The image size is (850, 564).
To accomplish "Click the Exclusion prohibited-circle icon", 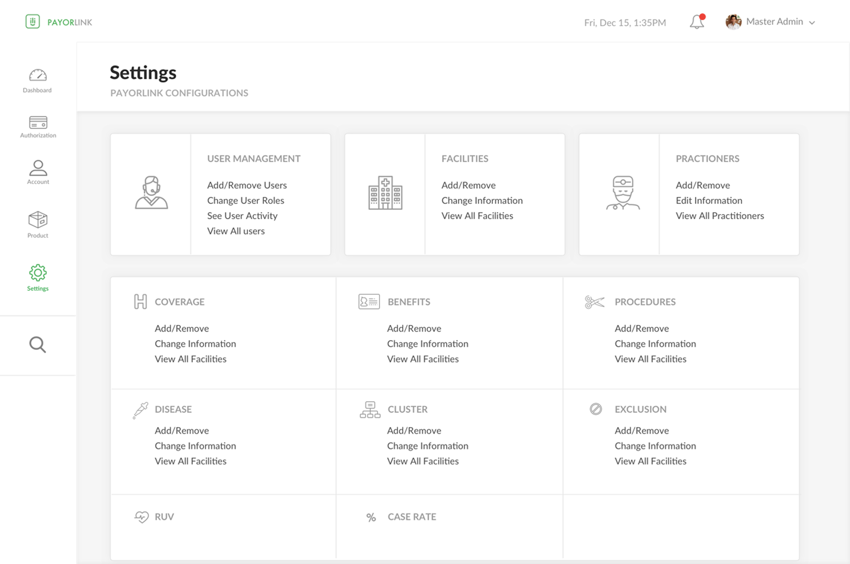I will point(596,409).
